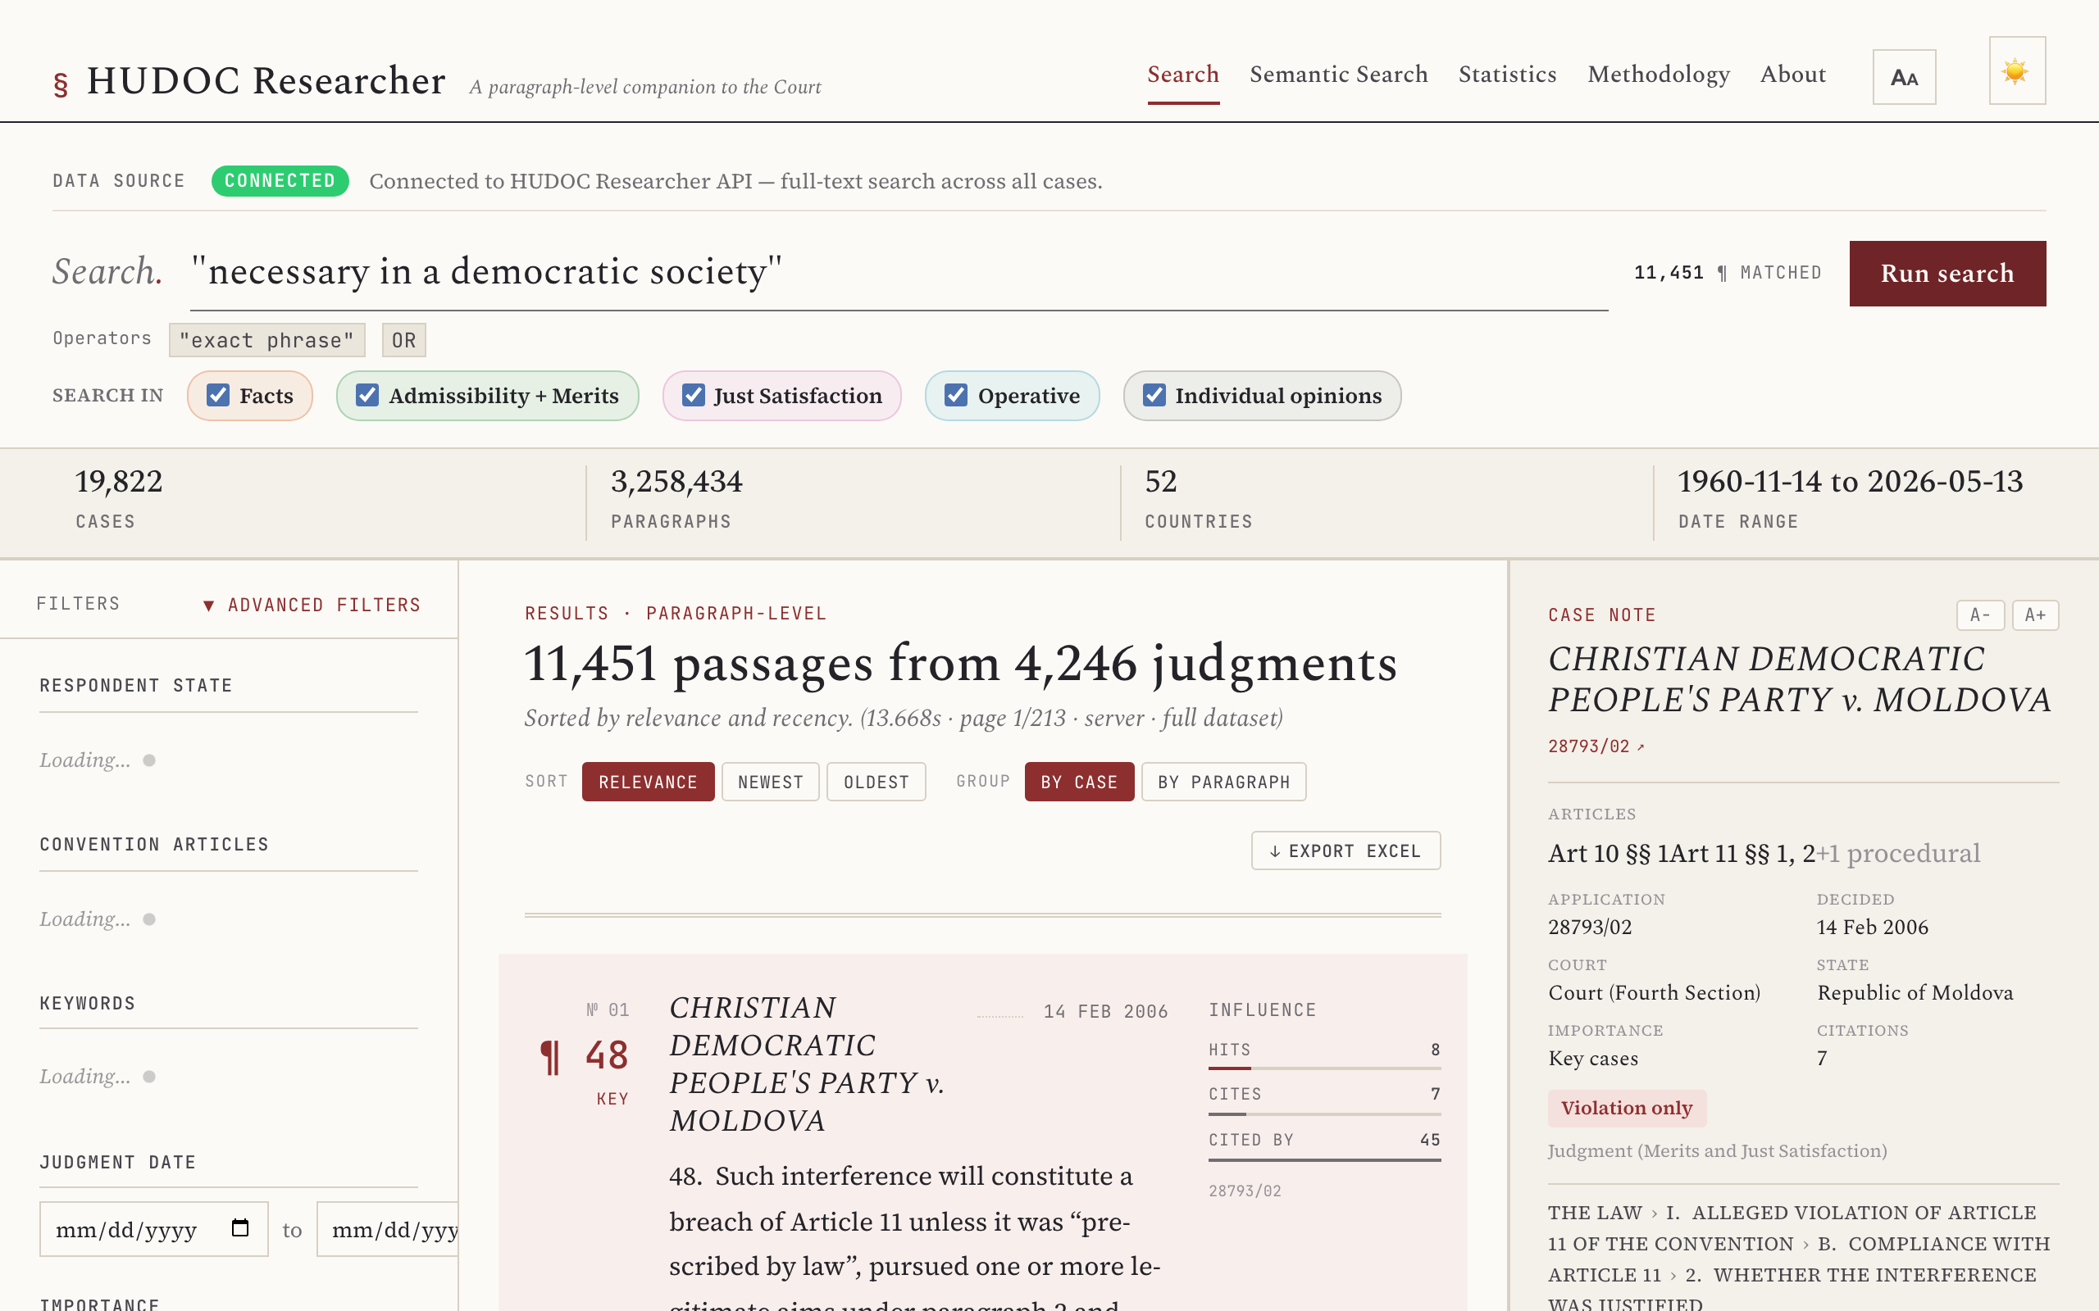Disable Individual opinions checkbox
The height and width of the screenshot is (1311, 2099).
(x=1154, y=396)
